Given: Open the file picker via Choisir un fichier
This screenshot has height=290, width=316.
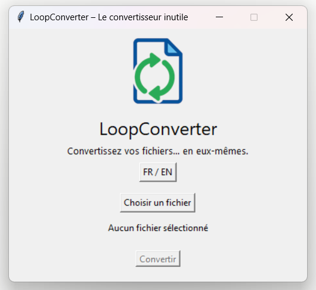Looking at the screenshot, I should pyautogui.click(x=157, y=202).
